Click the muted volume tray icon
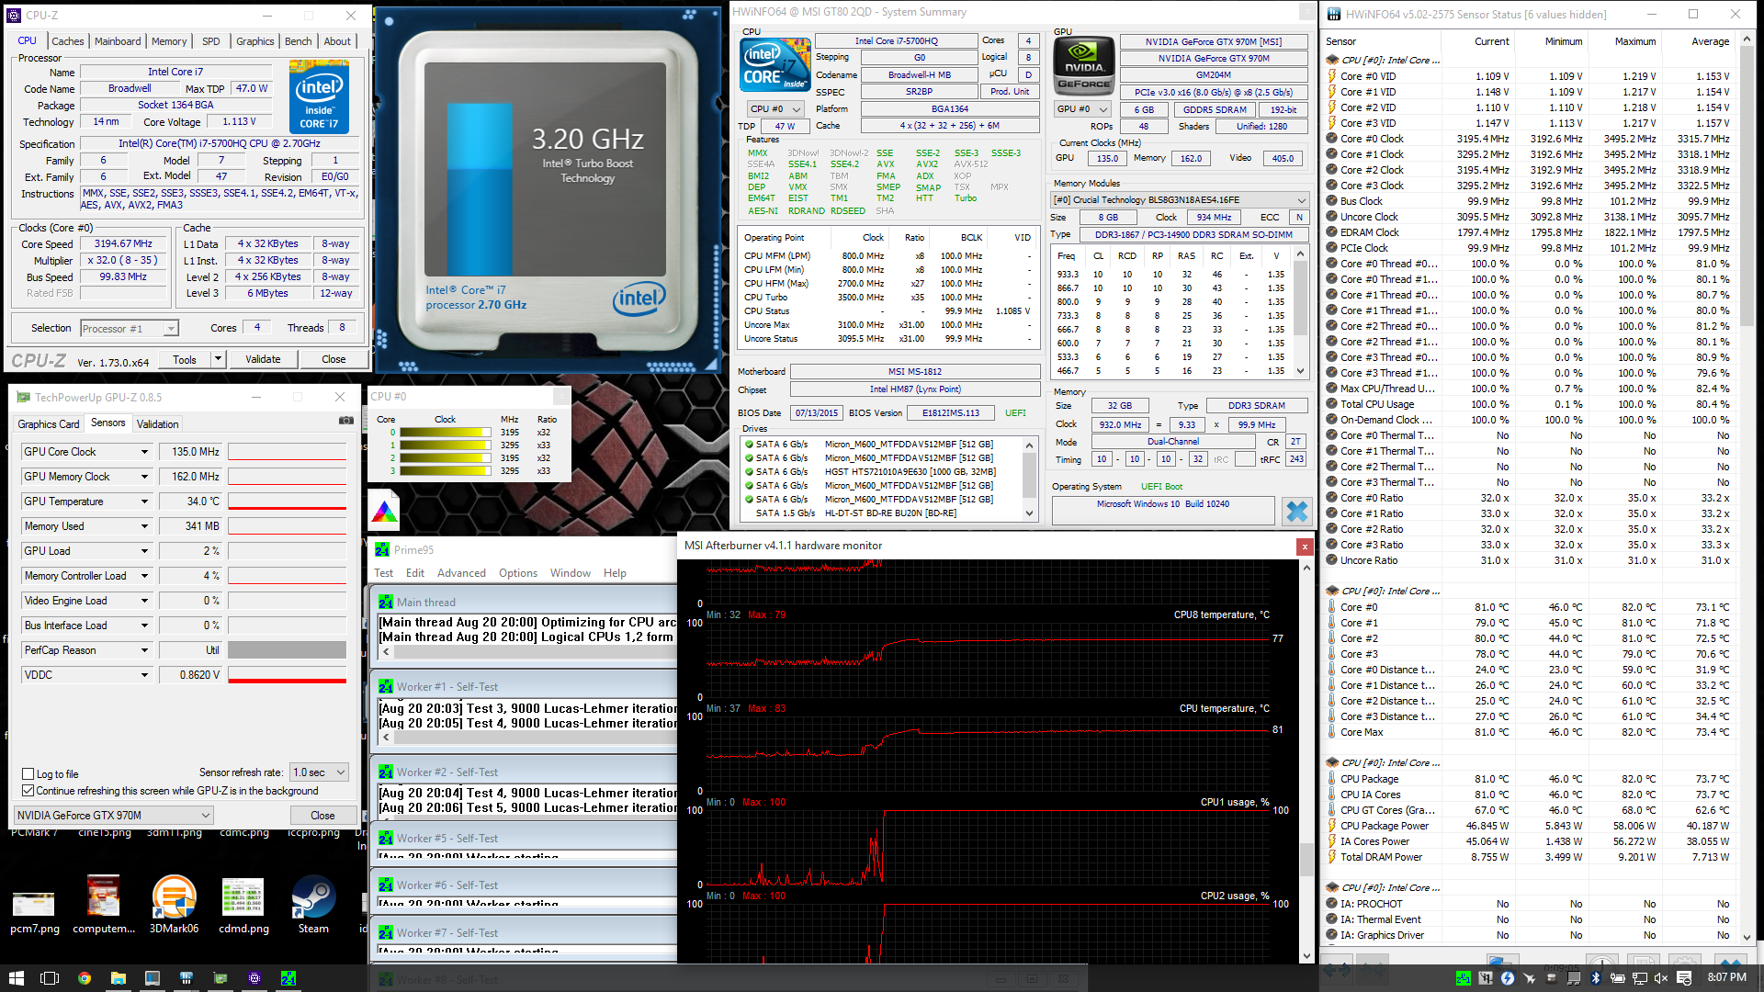Screen dimensions: 1764x992 pyautogui.click(x=1661, y=978)
